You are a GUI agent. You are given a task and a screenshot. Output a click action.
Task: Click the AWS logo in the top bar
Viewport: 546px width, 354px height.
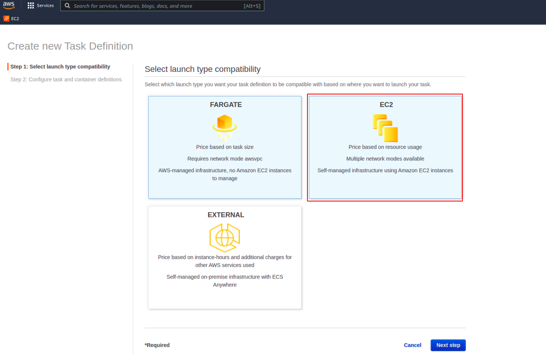point(9,6)
